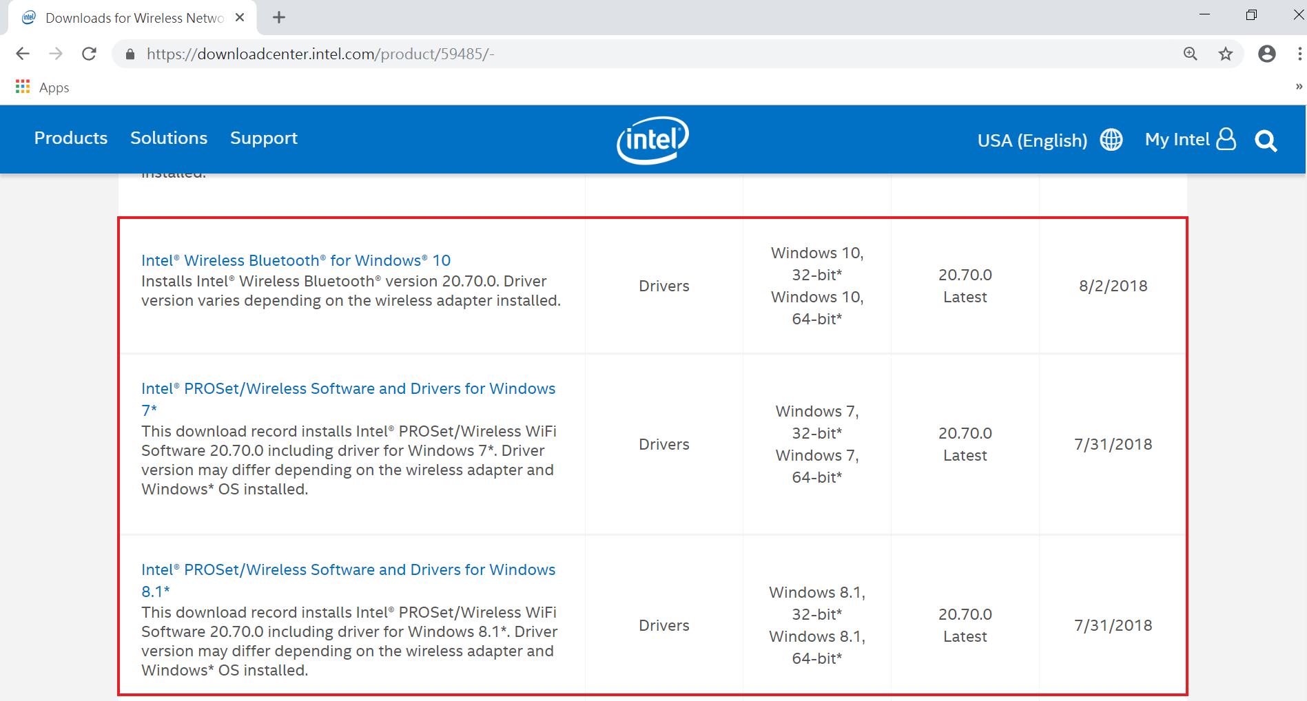The width and height of the screenshot is (1307, 701).
Task: Bookmark this page with the star
Action: click(1225, 54)
